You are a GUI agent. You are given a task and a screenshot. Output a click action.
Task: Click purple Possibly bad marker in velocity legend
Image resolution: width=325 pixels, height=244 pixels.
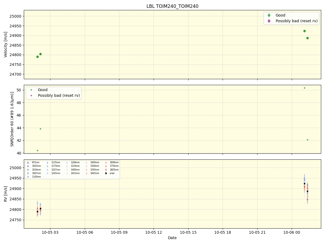click(x=269, y=21)
